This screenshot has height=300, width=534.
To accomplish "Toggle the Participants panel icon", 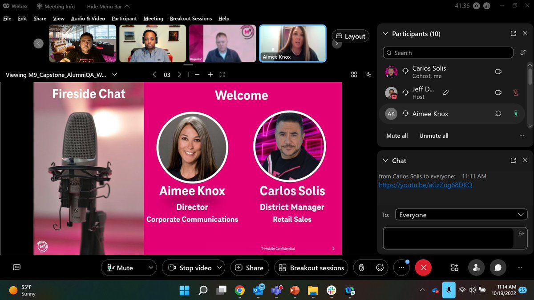I will pos(476,268).
